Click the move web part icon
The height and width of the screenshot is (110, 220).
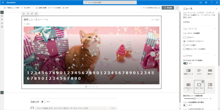pos(24,14)
